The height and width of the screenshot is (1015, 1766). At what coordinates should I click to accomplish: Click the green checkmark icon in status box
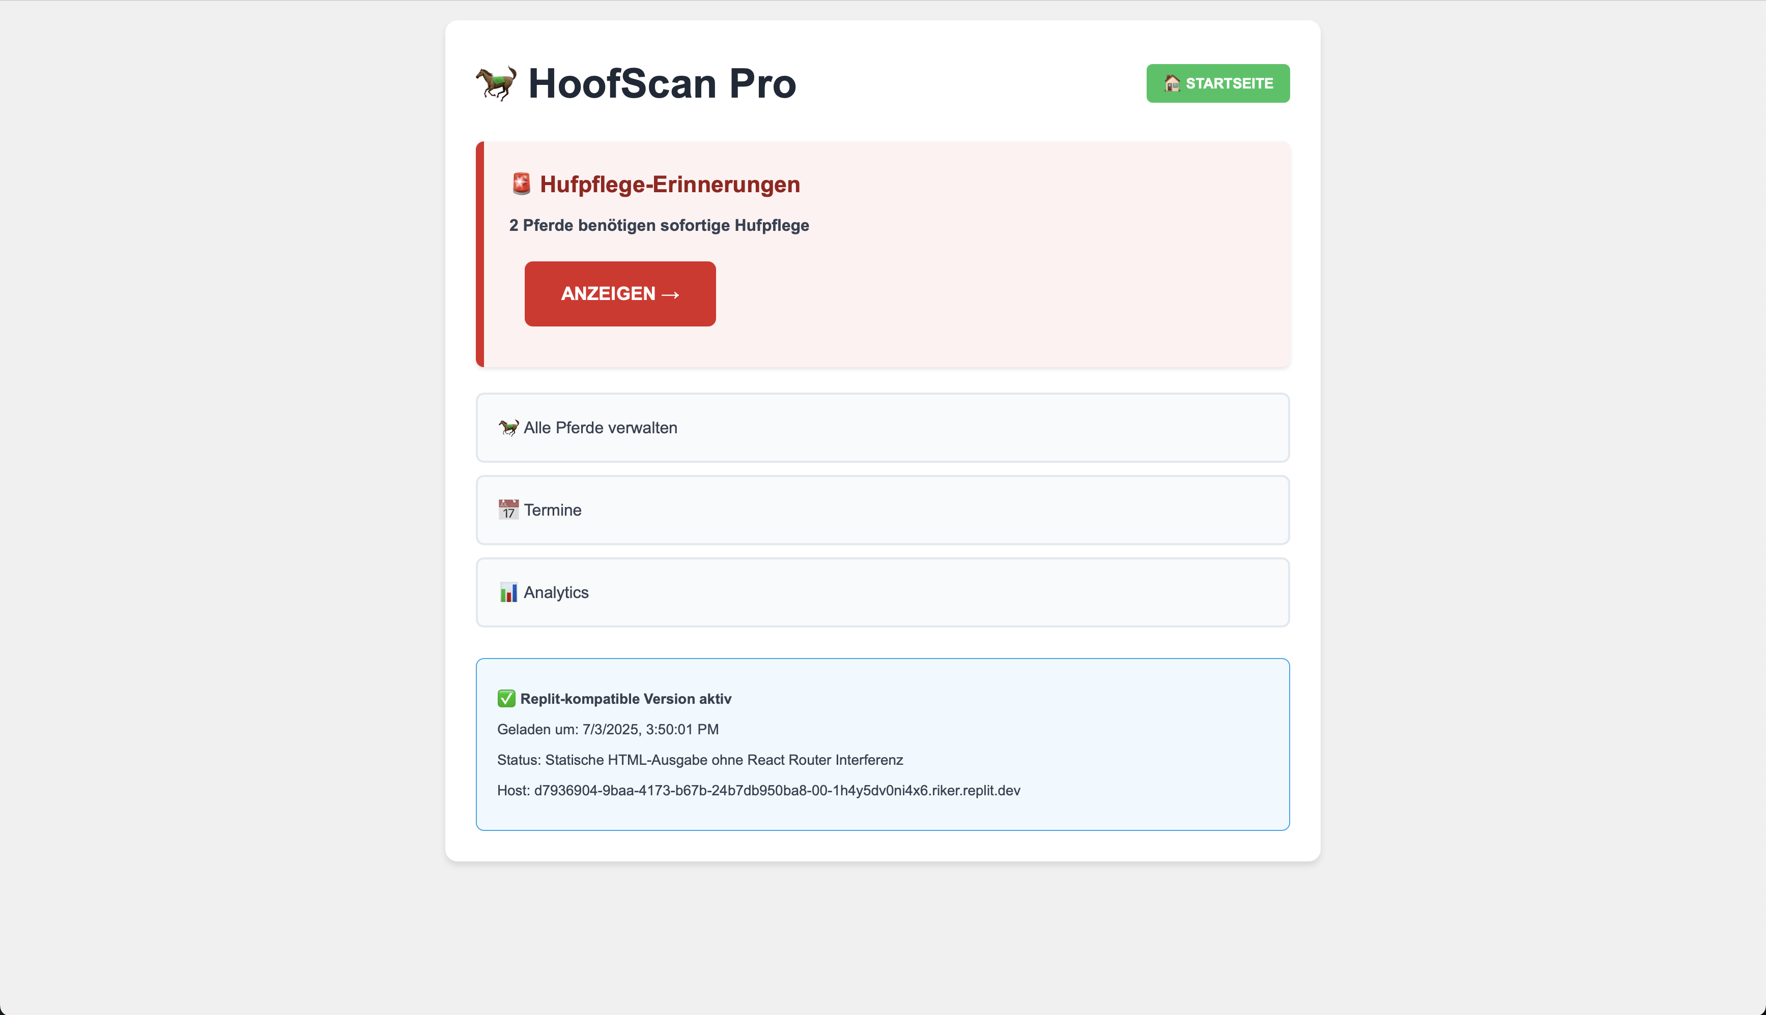(x=506, y=699)
